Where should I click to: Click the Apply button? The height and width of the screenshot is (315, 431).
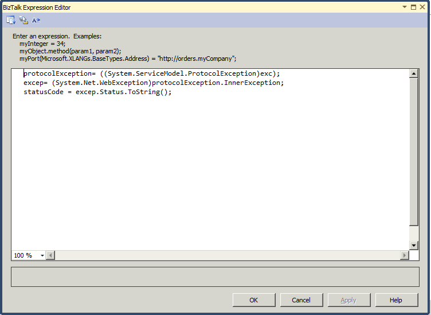[349, 300]
